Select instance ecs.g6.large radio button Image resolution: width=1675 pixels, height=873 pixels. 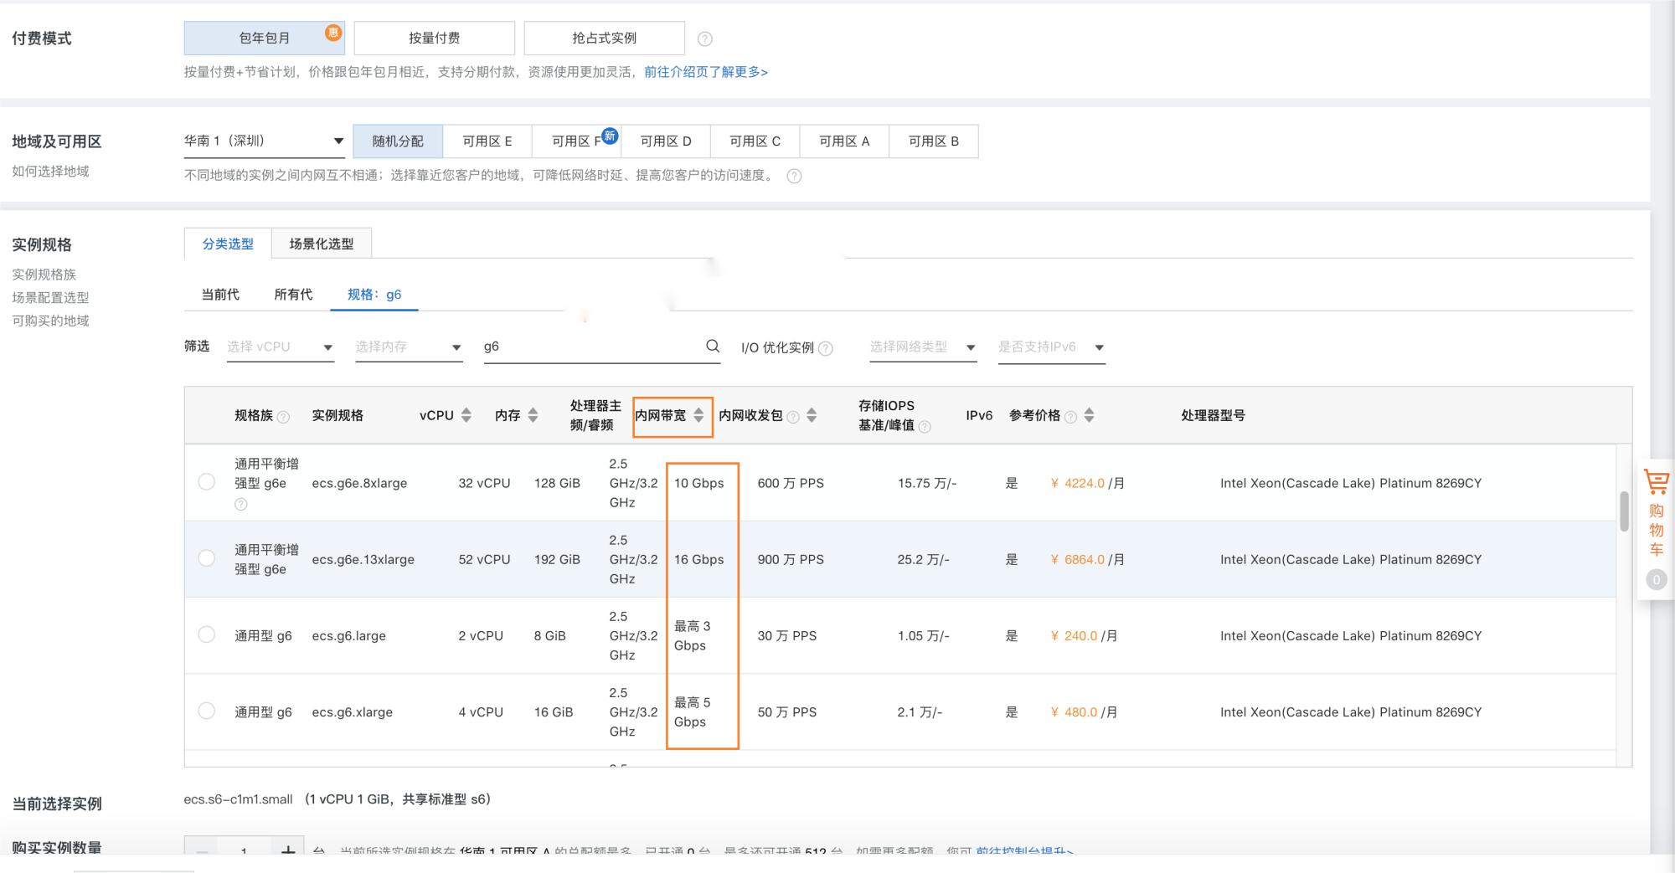pos(206,634)
